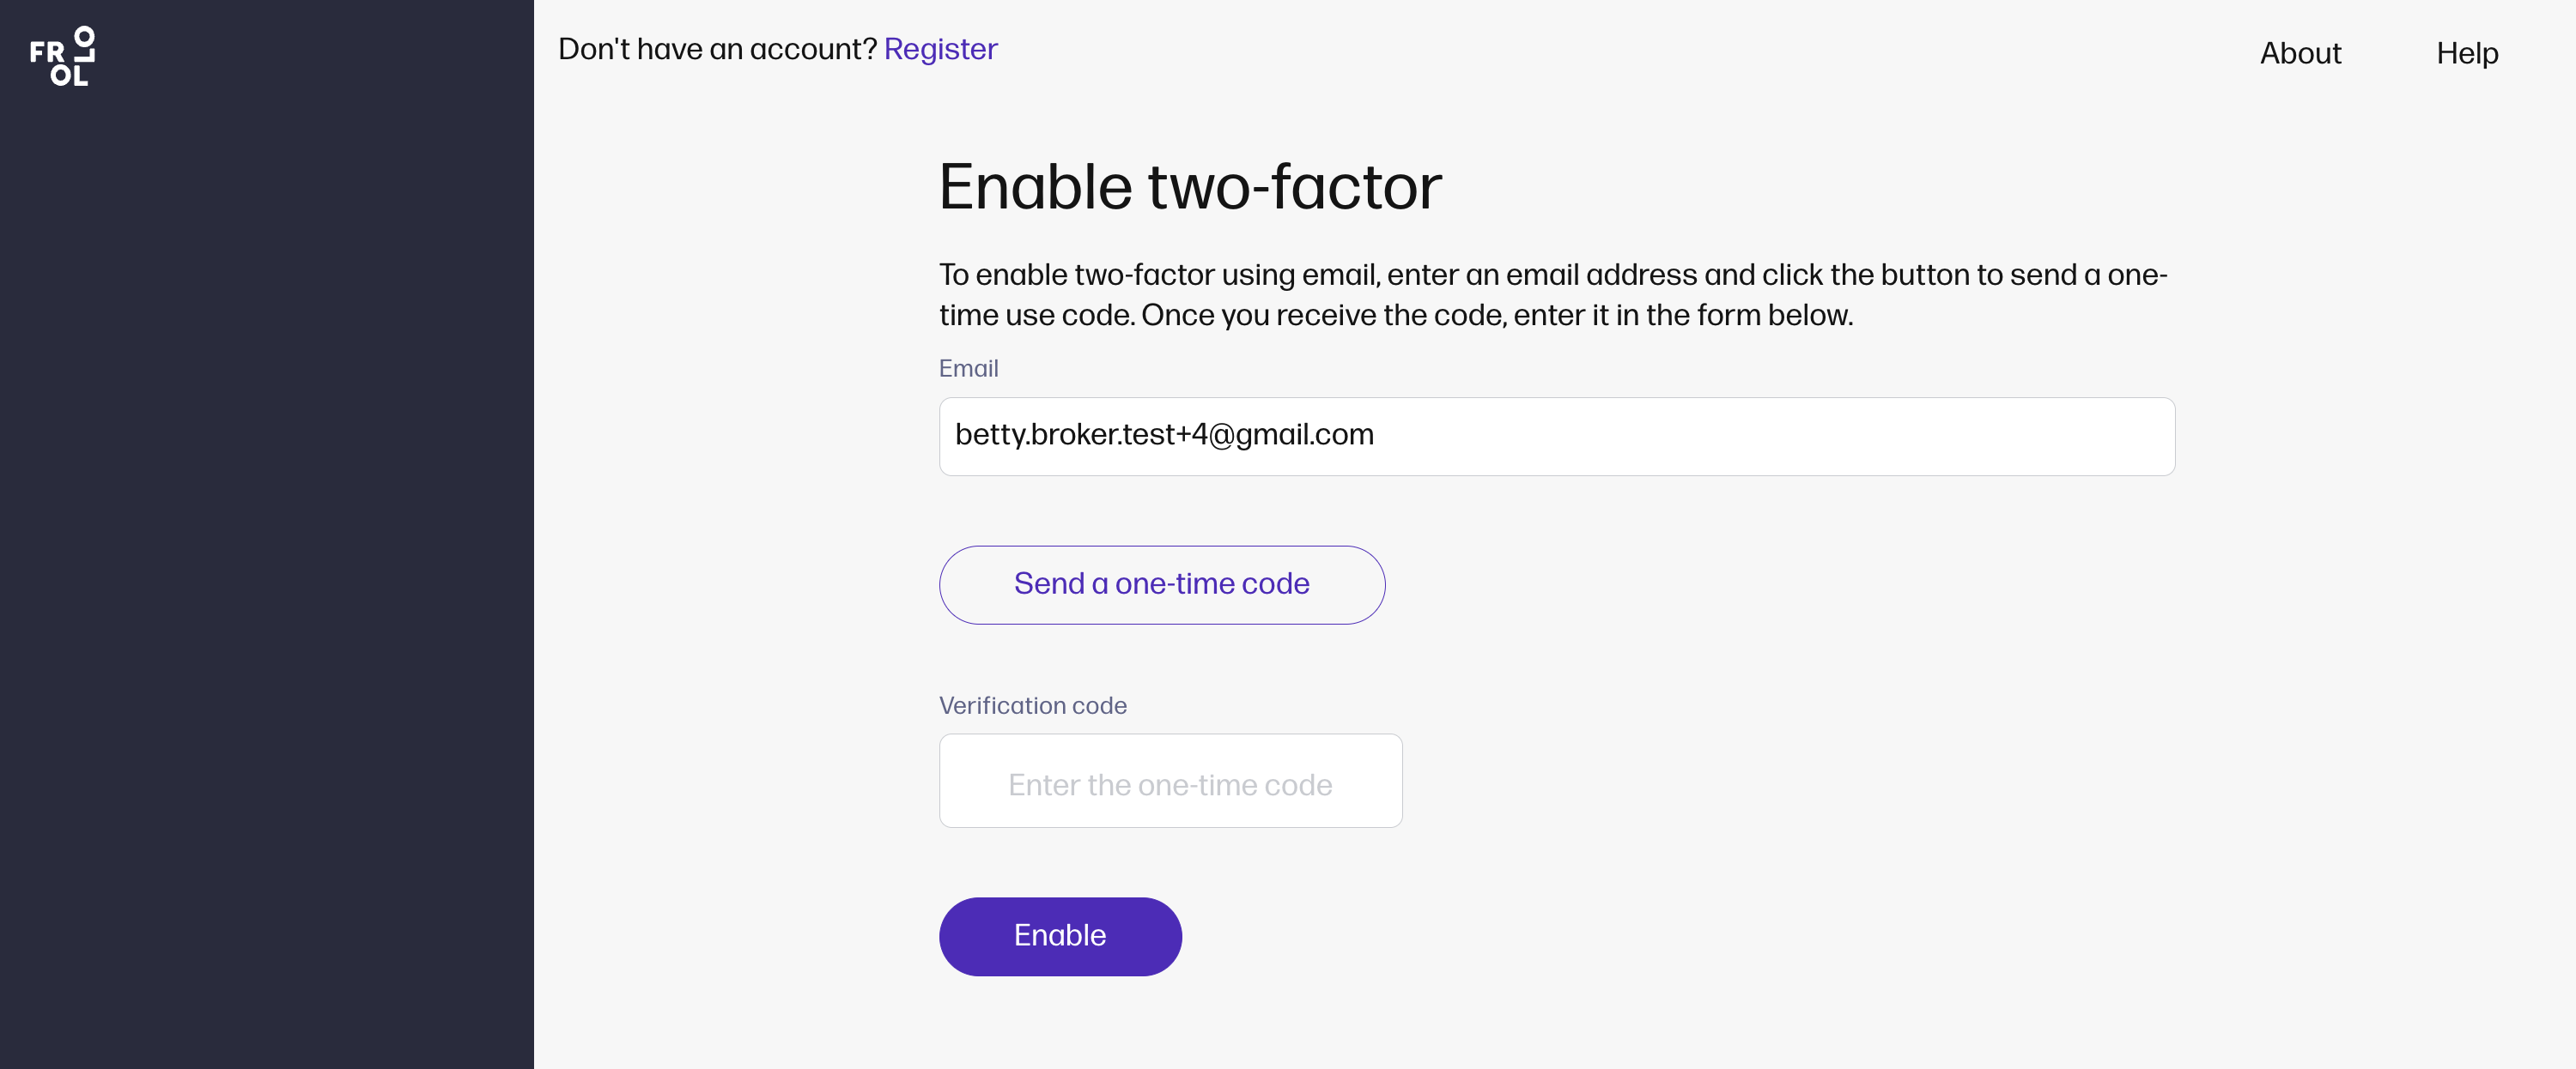Click the "Don't have an account?" text

(717, 49)
